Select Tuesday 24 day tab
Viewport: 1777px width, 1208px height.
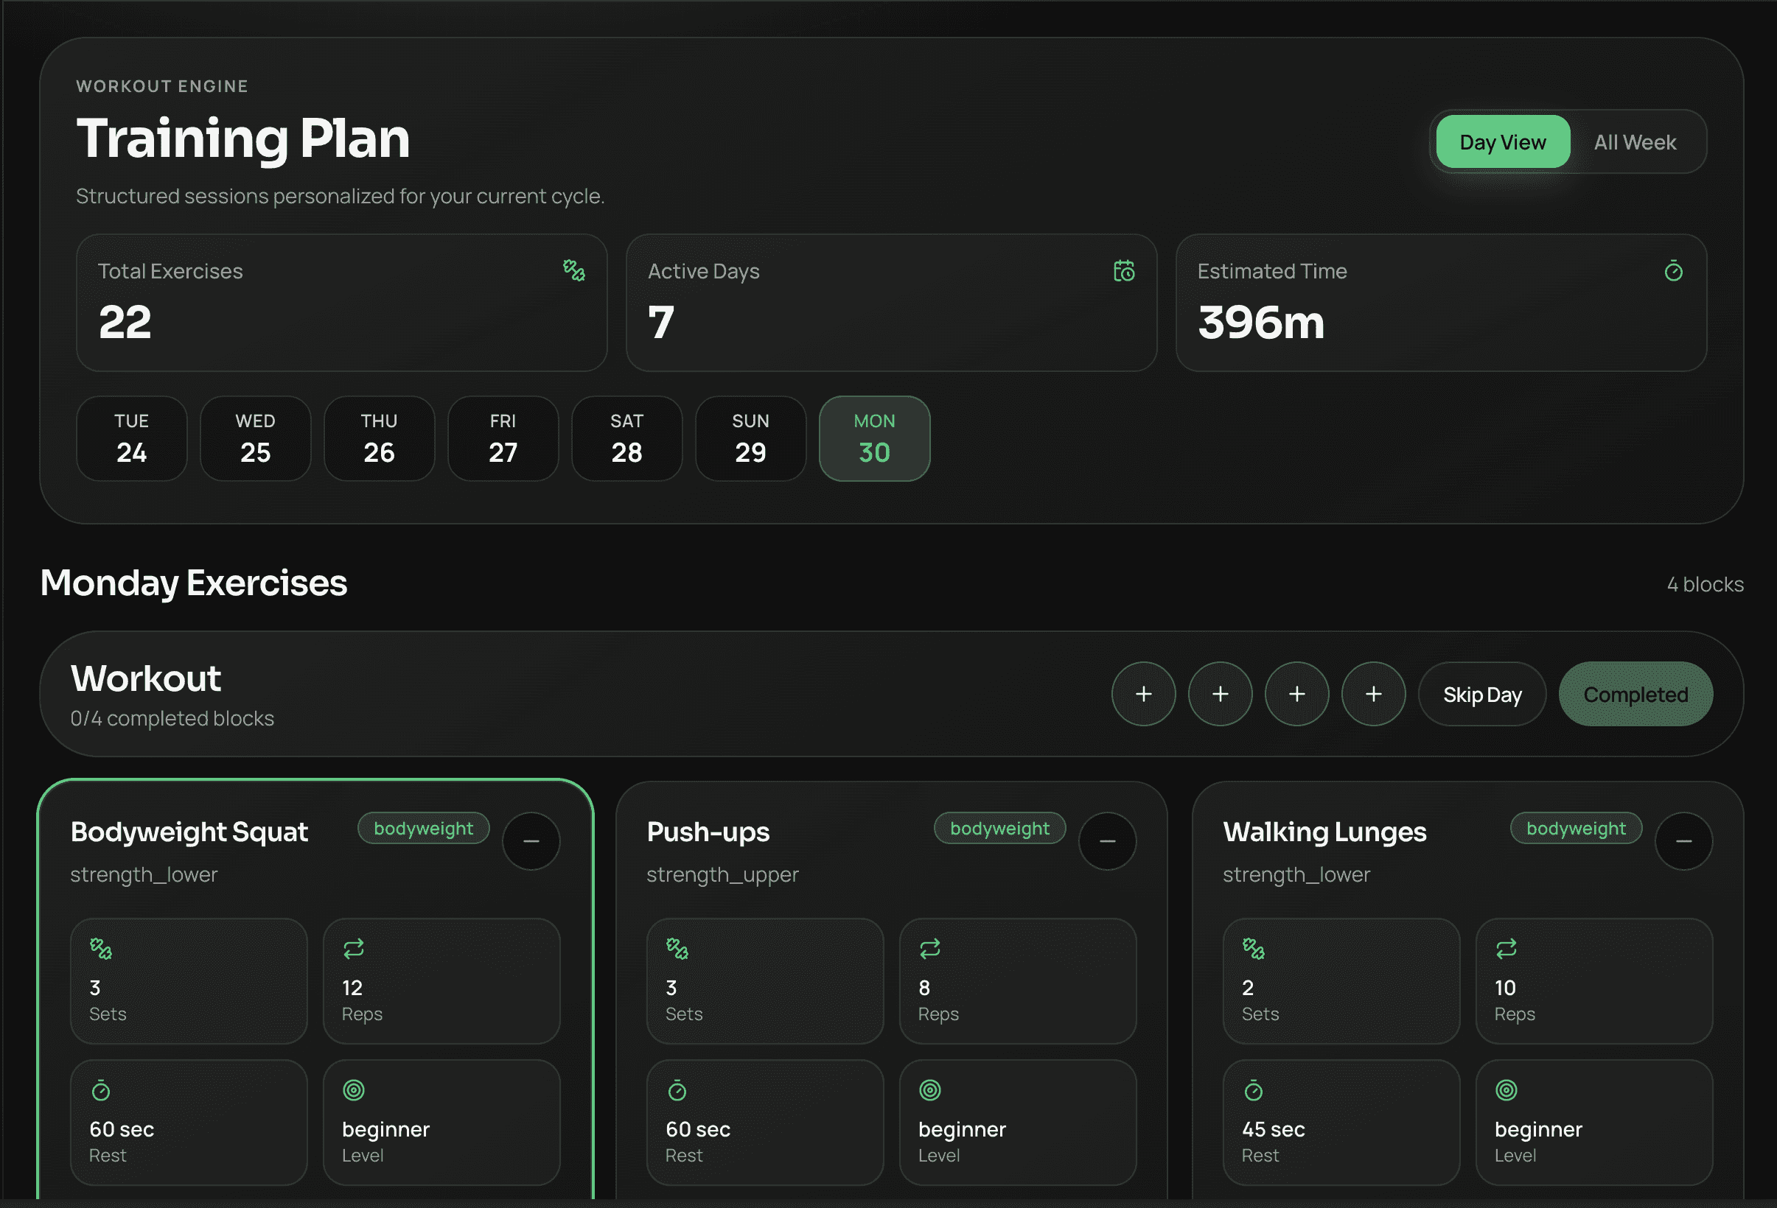[x=131, y=438]
